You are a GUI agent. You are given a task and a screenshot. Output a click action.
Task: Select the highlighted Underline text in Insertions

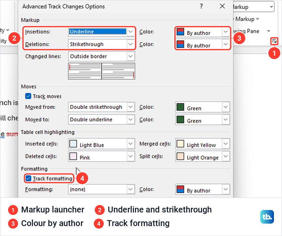[98, 32]
